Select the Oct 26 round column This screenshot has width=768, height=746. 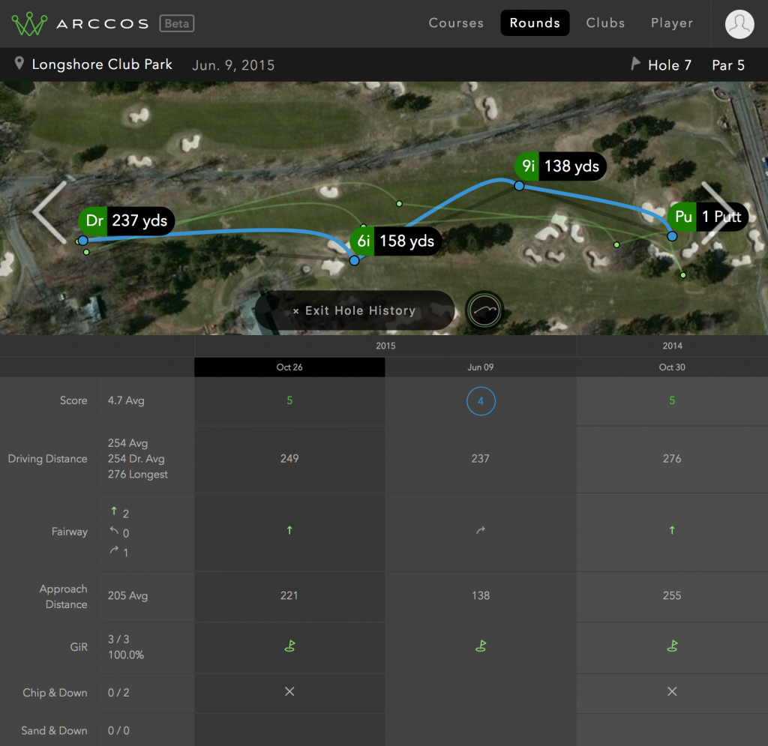(289, 367)
